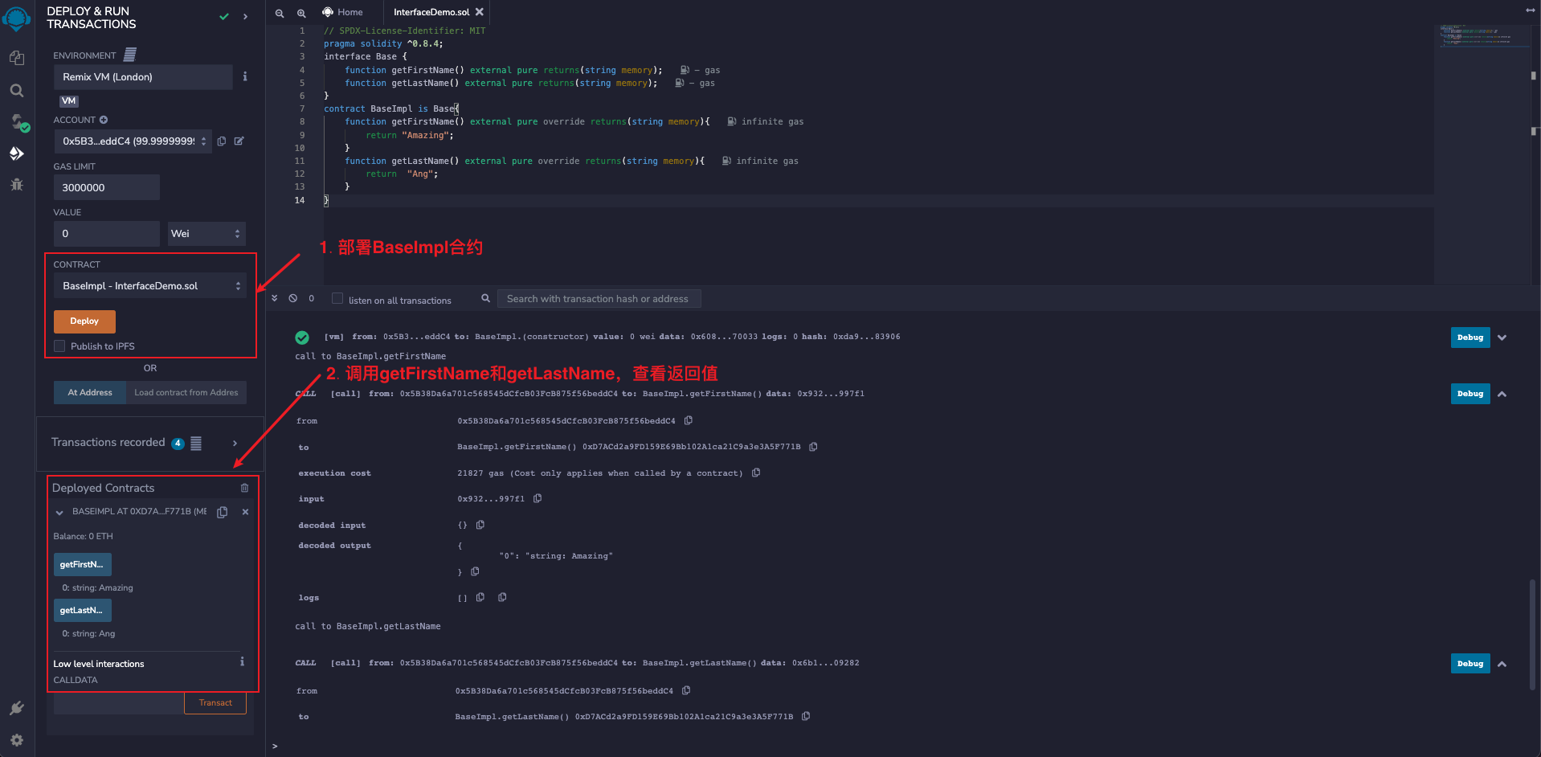The image size is (1541, 757).
Task: Clear the terminal console
Action: point(293,298)
